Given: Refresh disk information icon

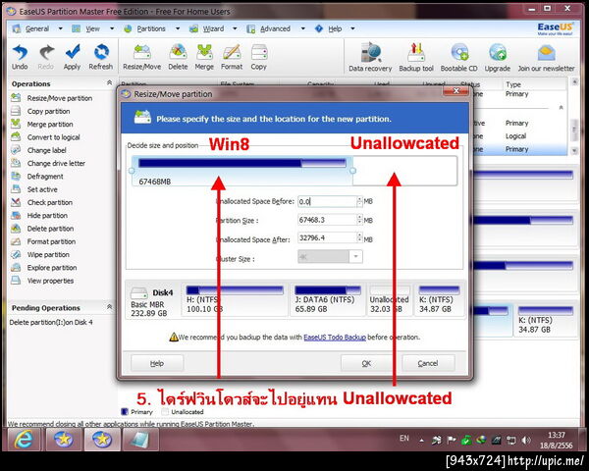Looking at the screenshot, I should pyautogui.click(x=101, y=57).
